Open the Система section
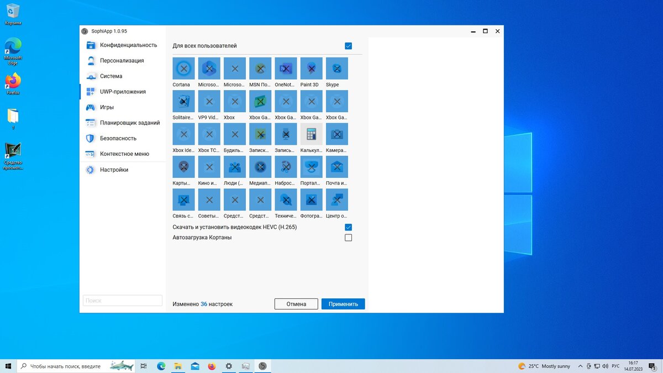 tap(123, 76)
